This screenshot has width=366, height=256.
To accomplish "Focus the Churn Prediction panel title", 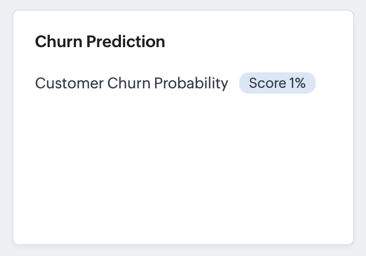I will click(100, 42).
